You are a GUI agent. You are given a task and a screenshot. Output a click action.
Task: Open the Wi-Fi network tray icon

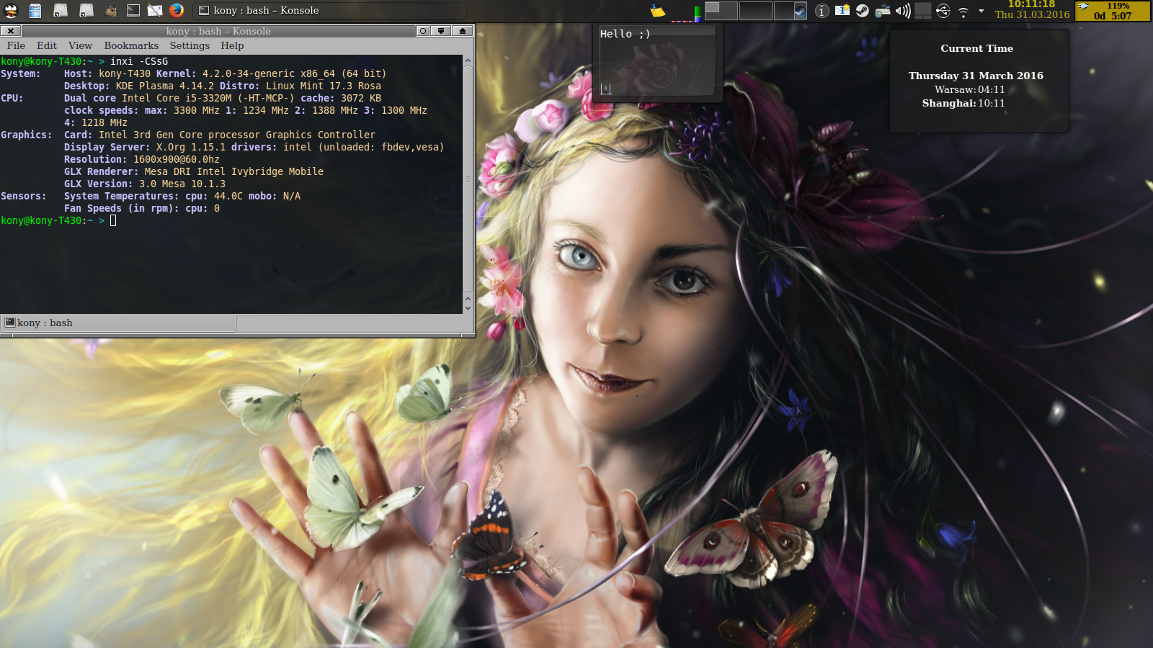point(963,11)
